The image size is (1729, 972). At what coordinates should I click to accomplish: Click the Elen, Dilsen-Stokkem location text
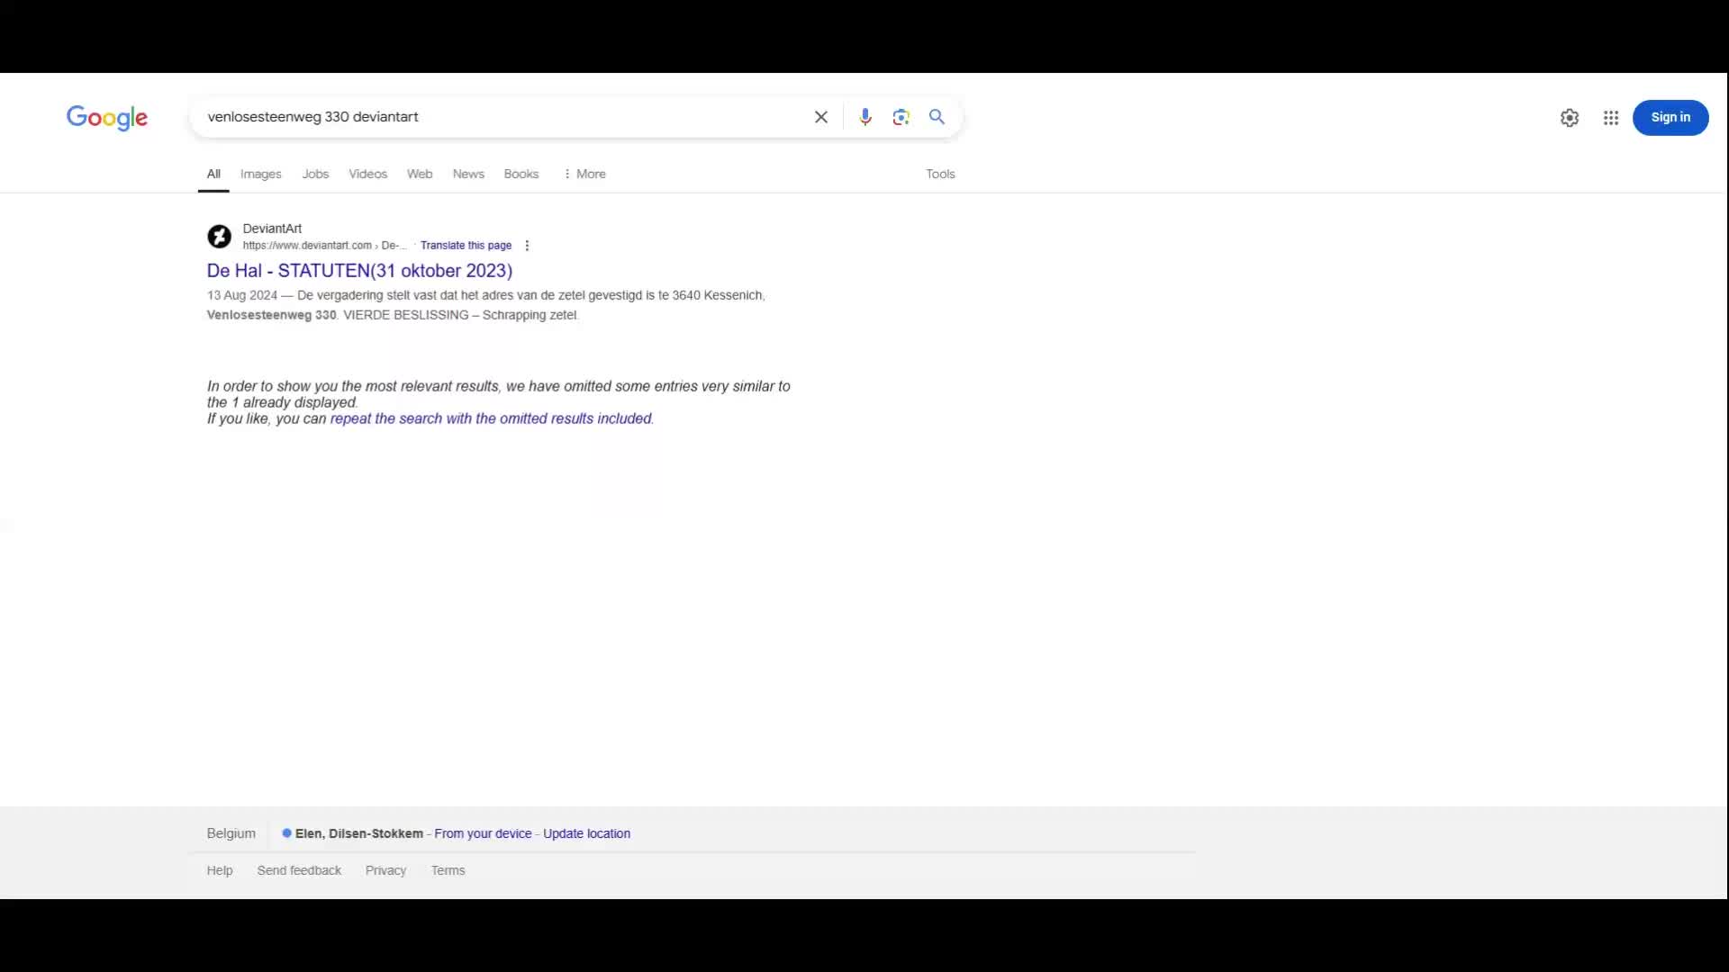(358, 834)
